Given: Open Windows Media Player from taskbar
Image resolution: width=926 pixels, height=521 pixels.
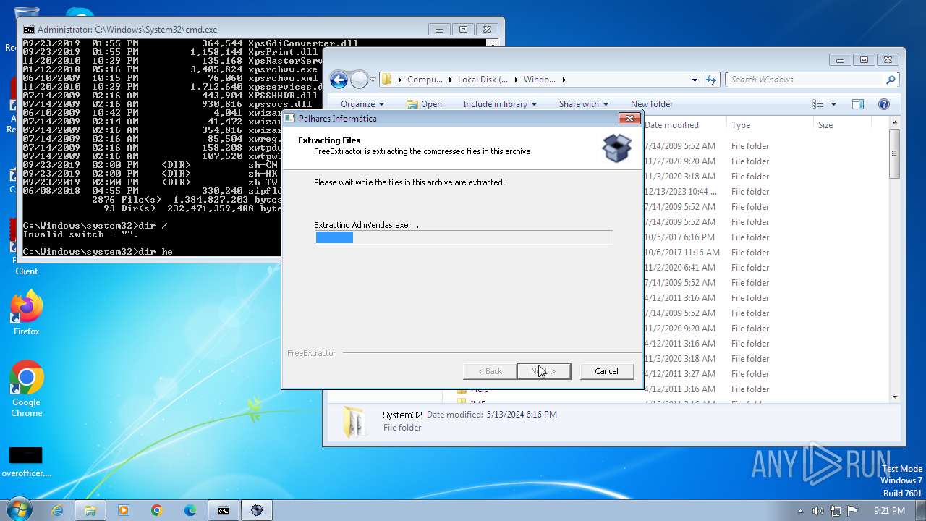Looking at the screenshot, I should tap(123, 510).
